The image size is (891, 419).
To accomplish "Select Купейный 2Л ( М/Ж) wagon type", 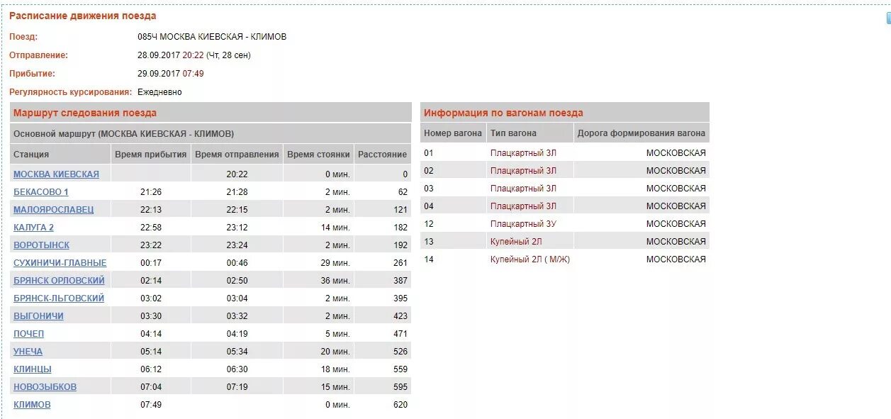I will tap(530, 259).
